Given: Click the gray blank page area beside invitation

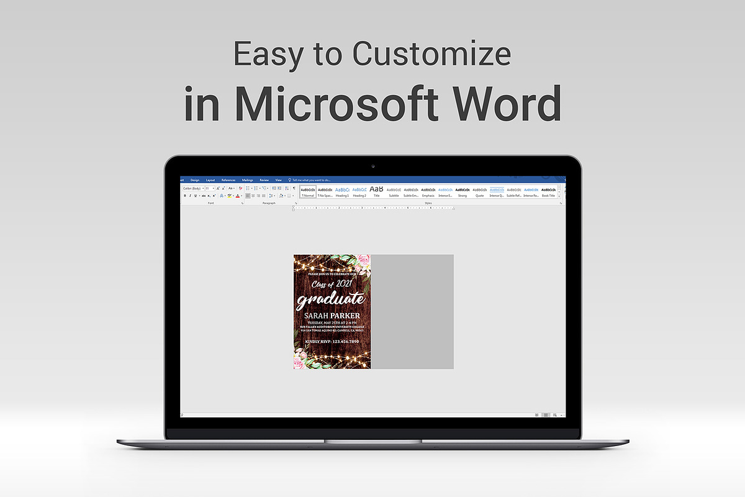Looking at the screenshot, I should 412,312.
